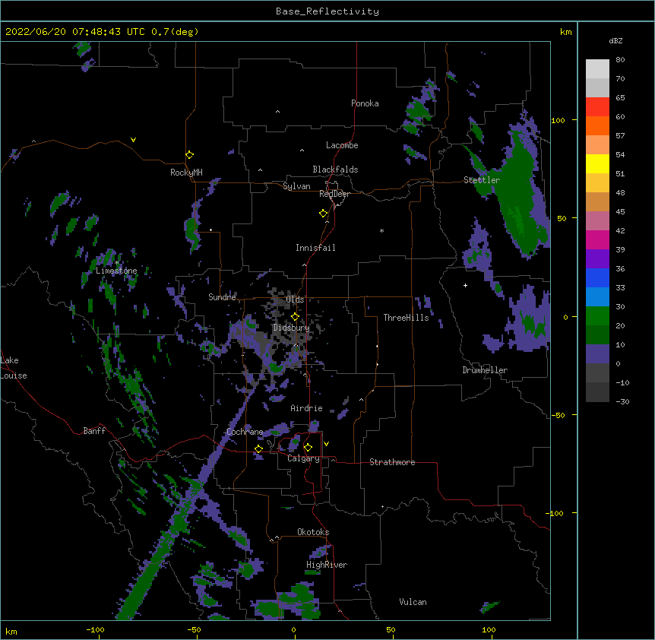Click the yellow V marker northwest of RockyMH
655x640 pixels.
tap(133, 140)
